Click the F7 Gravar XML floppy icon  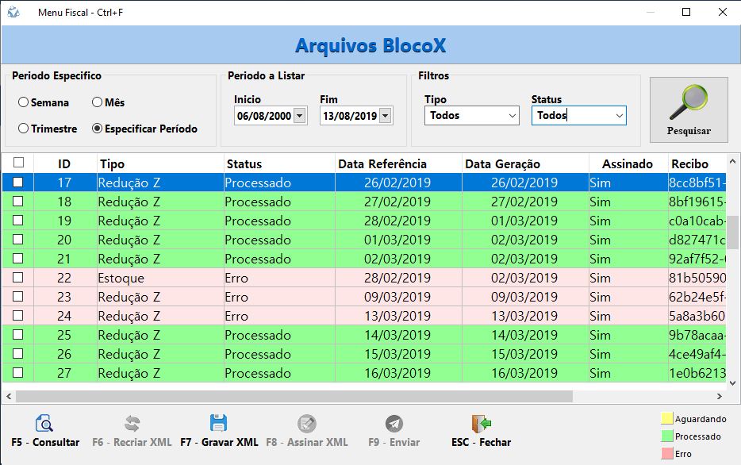pos(218,424)
